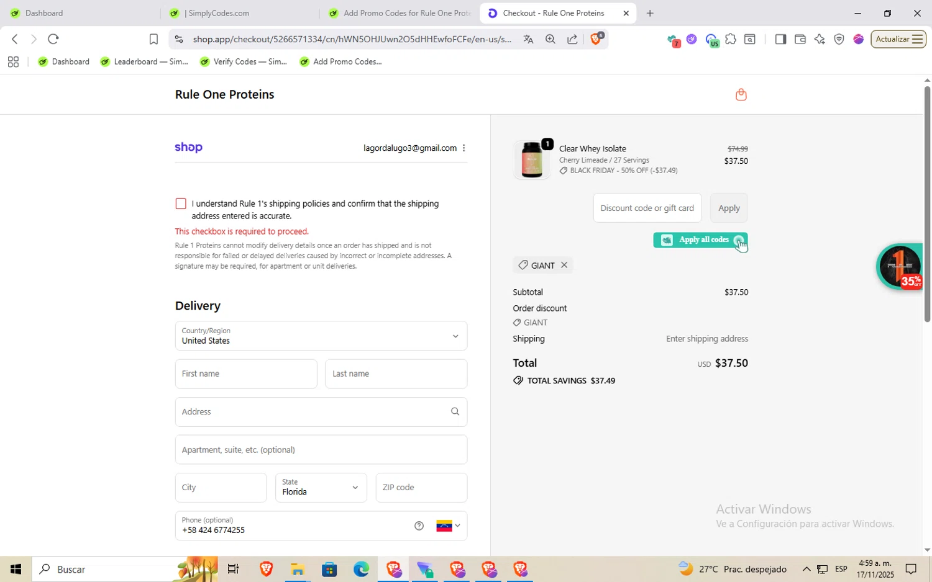Click the Discount code or gift card field
The height and width of the screenshot is (582, 932).
647,208
